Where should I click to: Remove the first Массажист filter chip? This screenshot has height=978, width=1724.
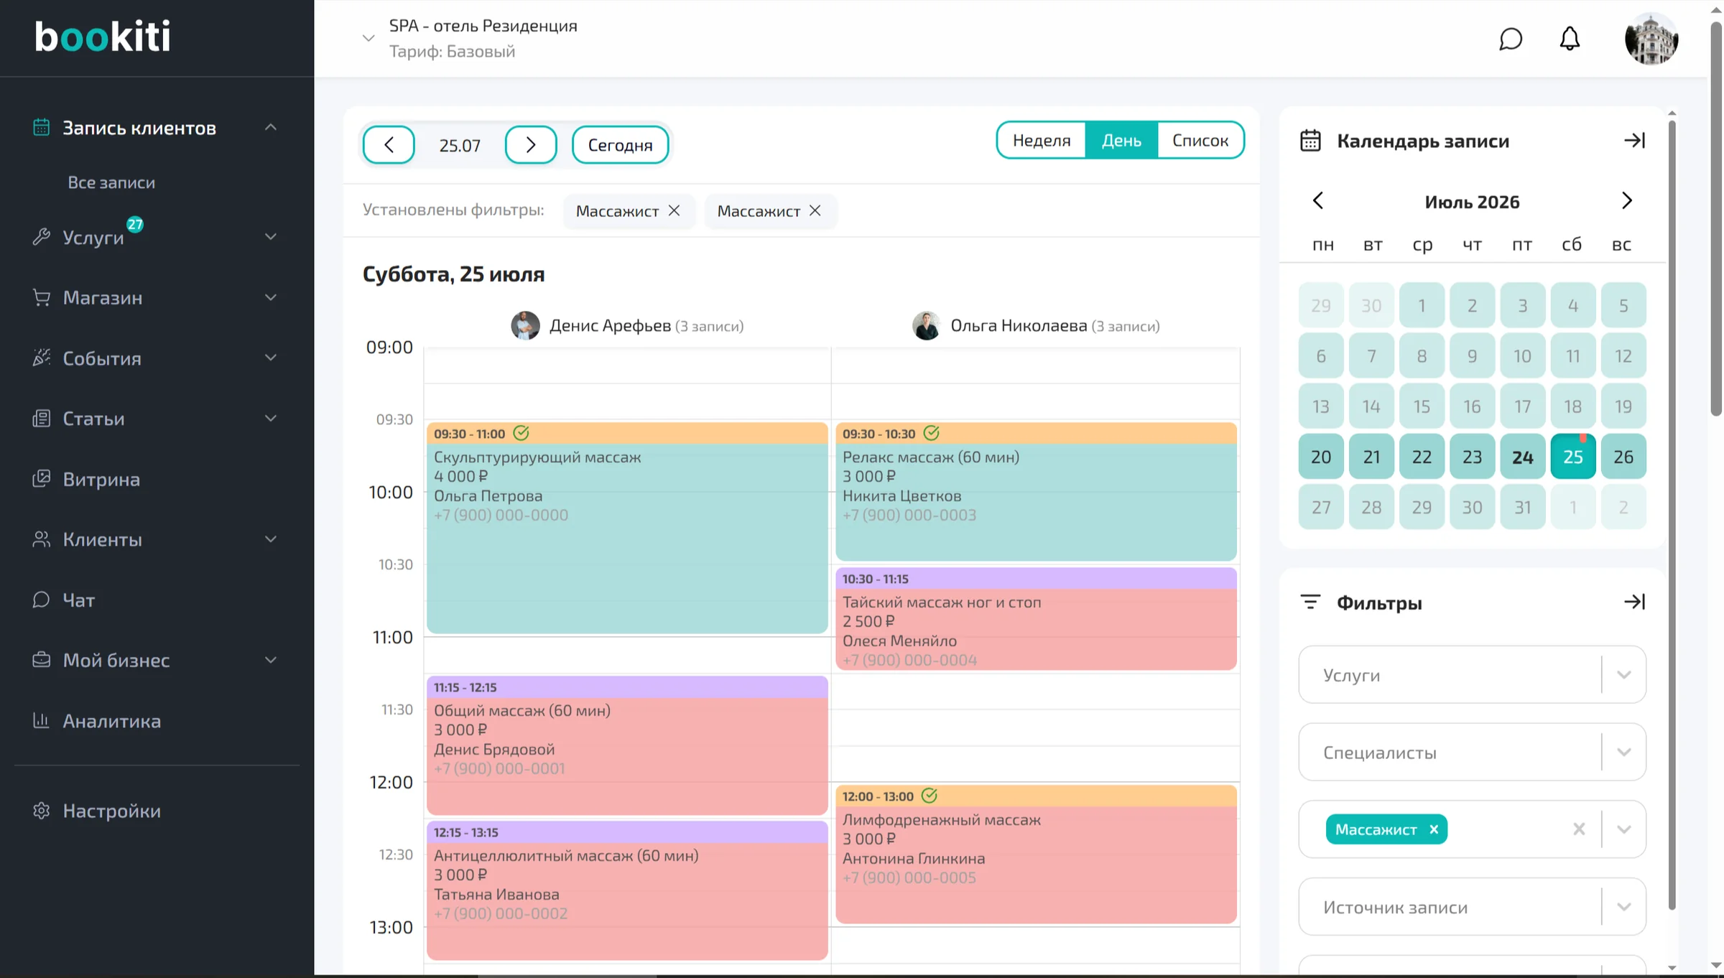[x=674, y=210]
